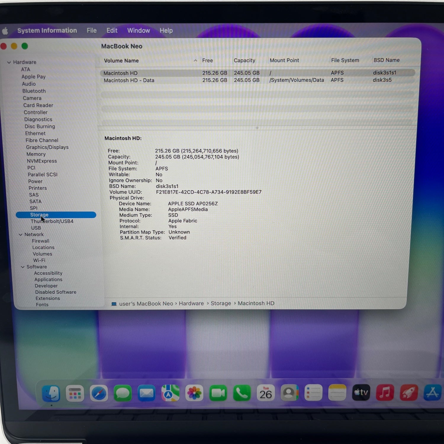Launch the Apple TV app from the Dock

tap(361, 392)
